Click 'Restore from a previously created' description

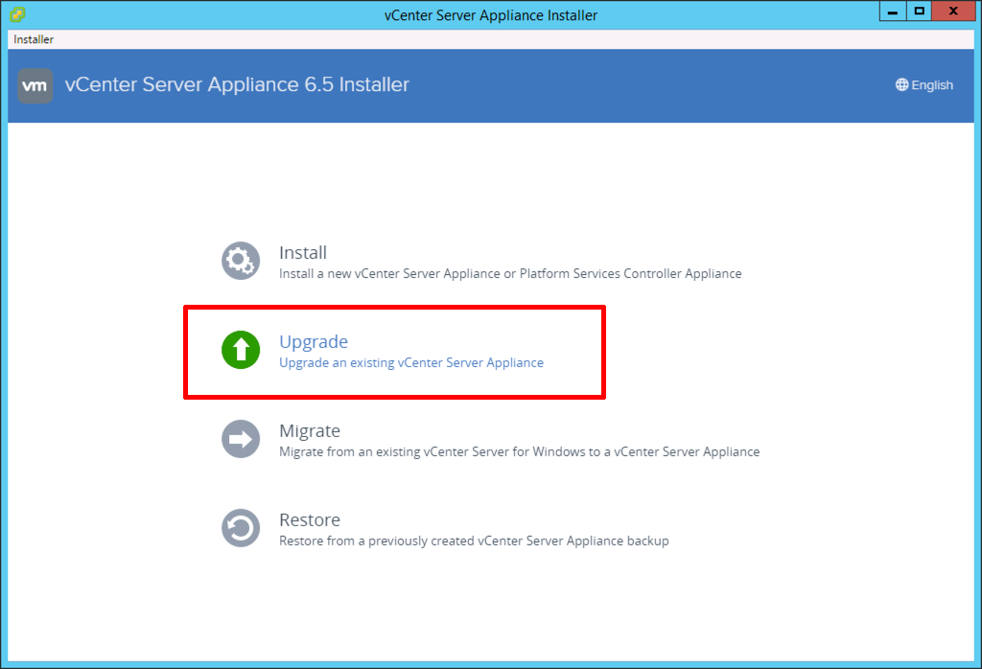[x=474, y=541]
